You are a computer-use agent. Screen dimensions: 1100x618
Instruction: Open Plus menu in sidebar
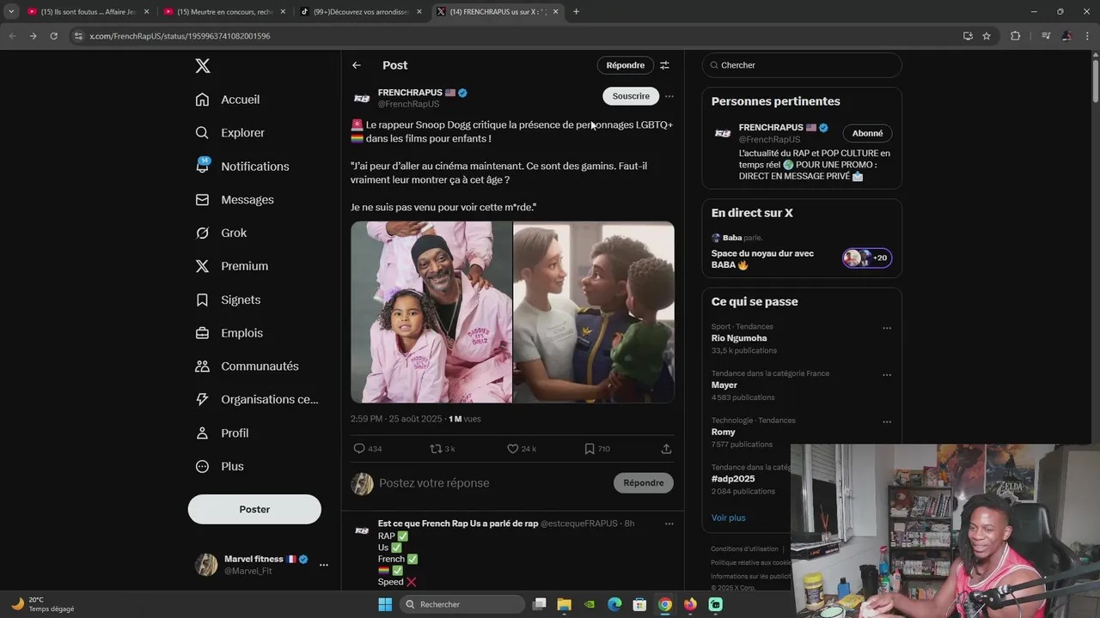pos(219,466)
